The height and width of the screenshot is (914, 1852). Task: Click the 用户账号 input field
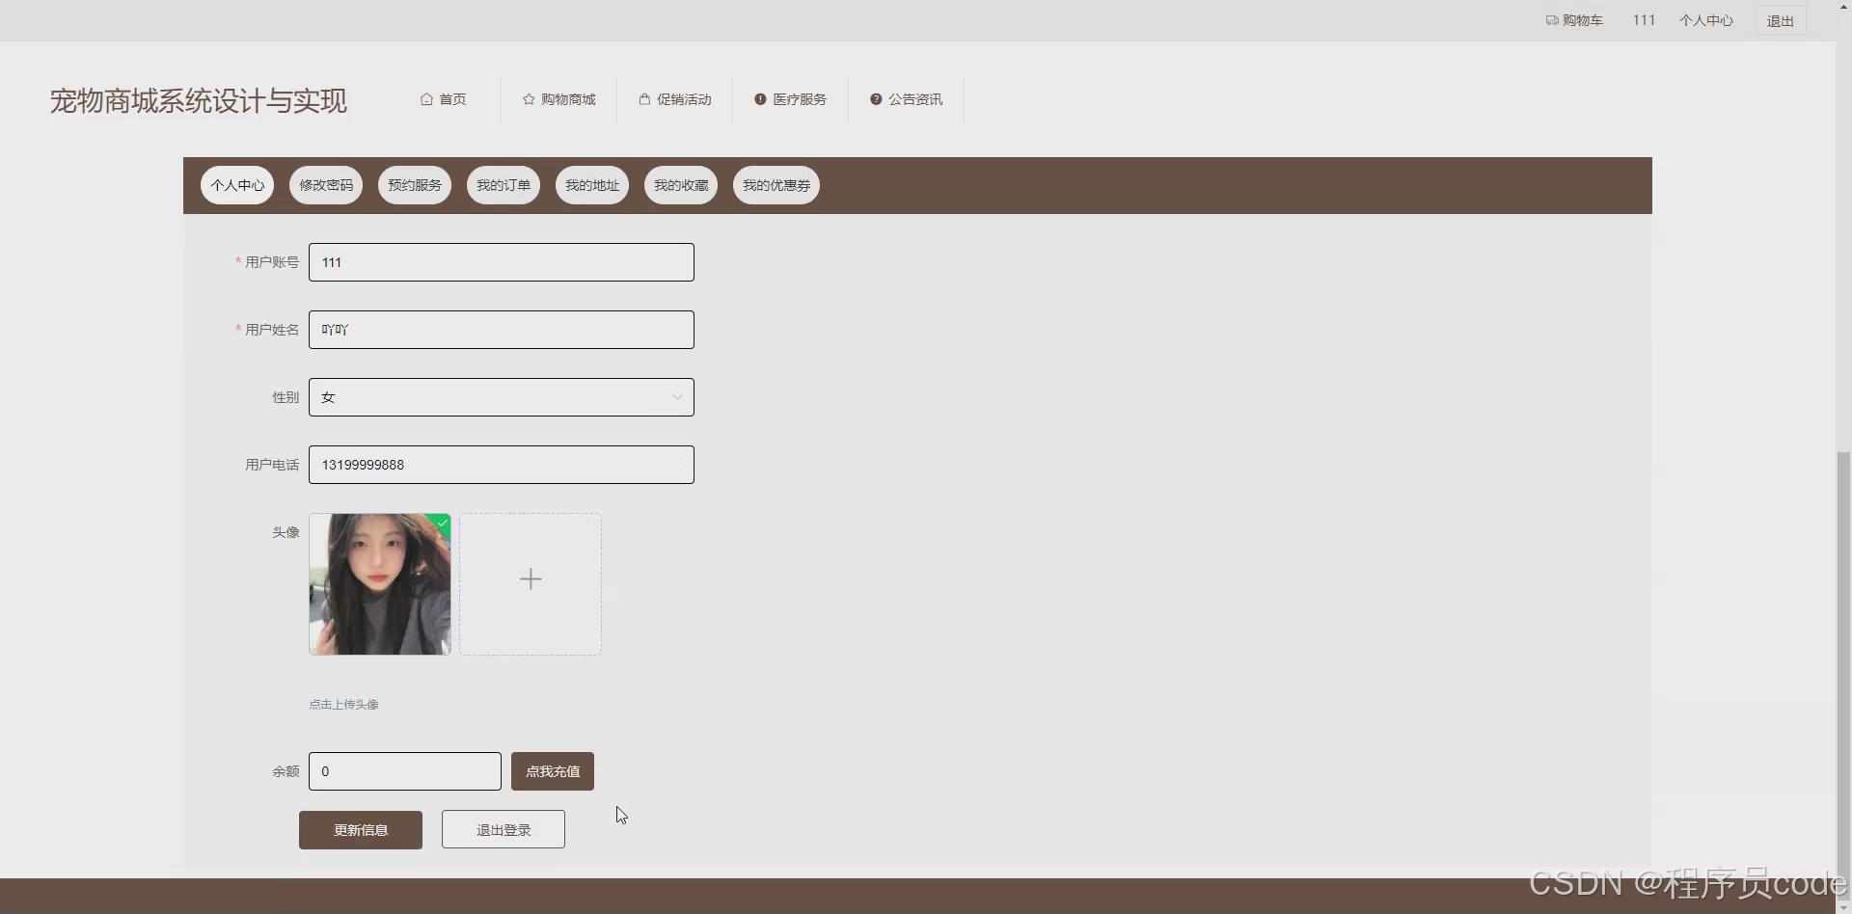tap(502, 262)
